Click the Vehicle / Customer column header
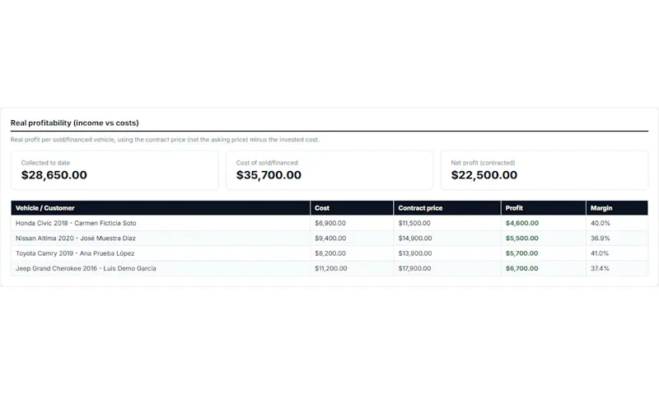The image size is (659, 394). pyautogui.click(x=161, y=208)
